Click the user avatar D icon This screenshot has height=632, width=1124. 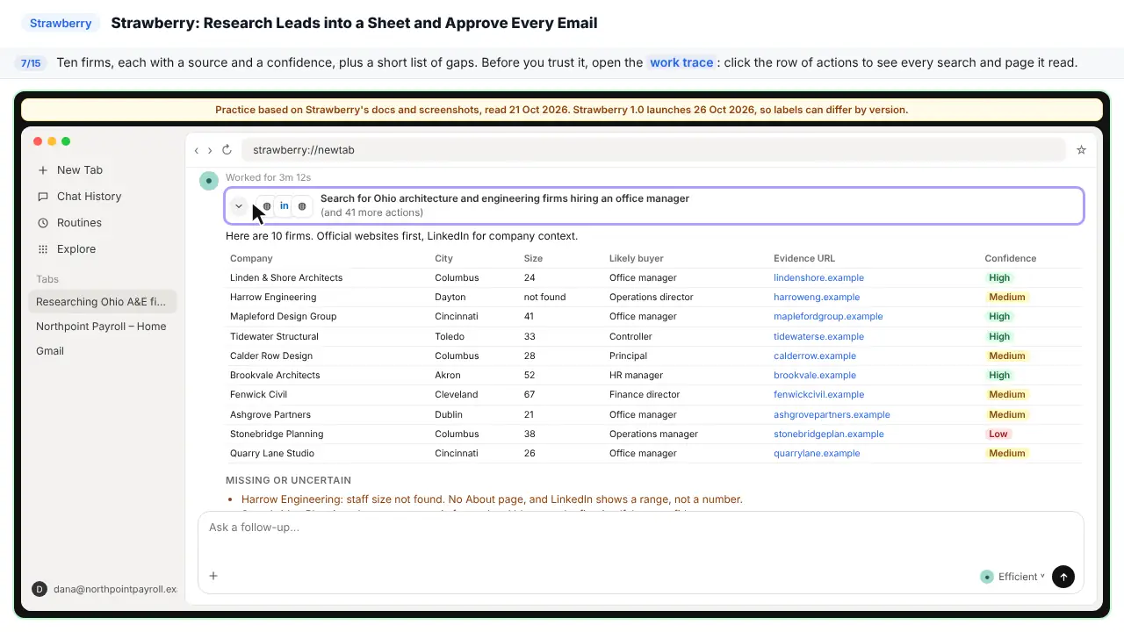40,589
